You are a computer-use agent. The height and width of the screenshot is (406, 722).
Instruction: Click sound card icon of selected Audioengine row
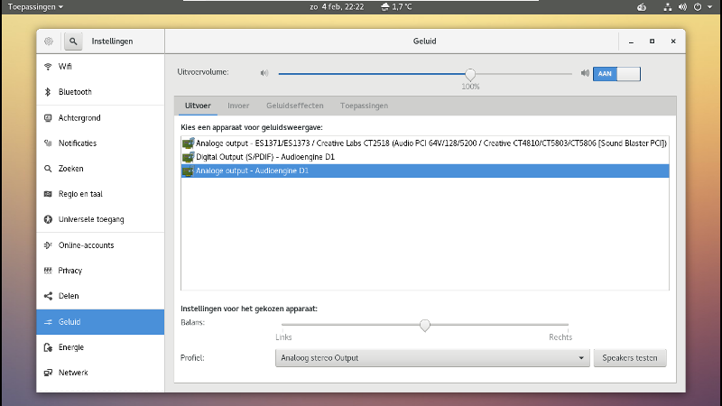click(x=189, y=171)
